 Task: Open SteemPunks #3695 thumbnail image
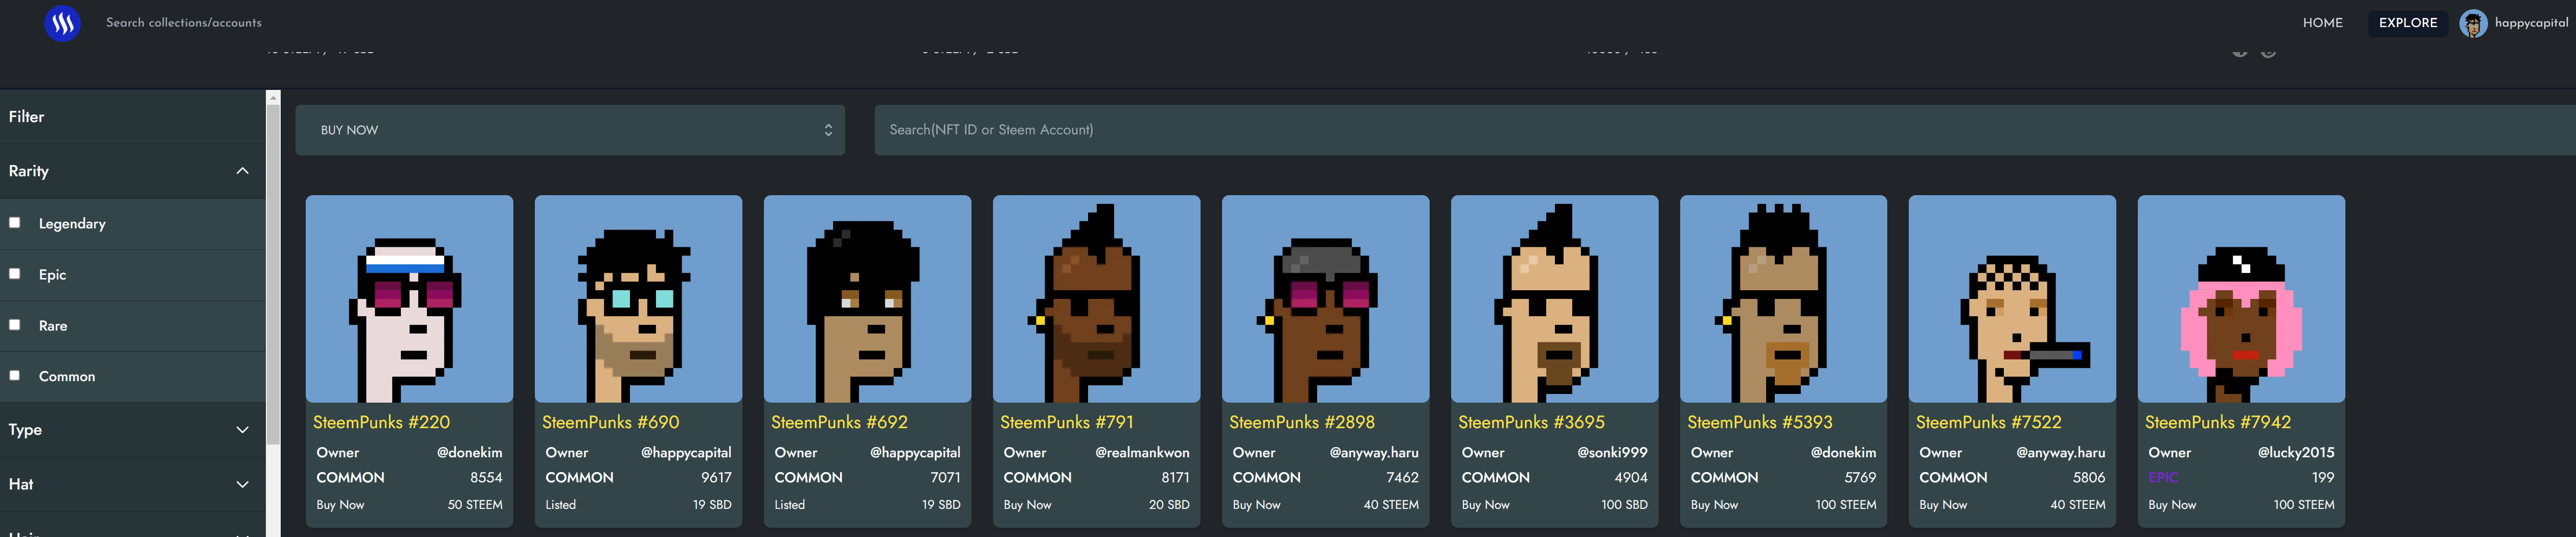[1554, 299]
